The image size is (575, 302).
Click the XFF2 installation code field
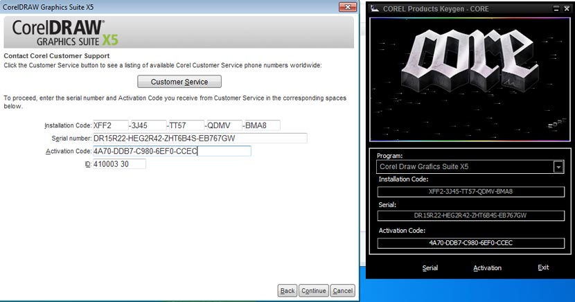click(111, 125)
